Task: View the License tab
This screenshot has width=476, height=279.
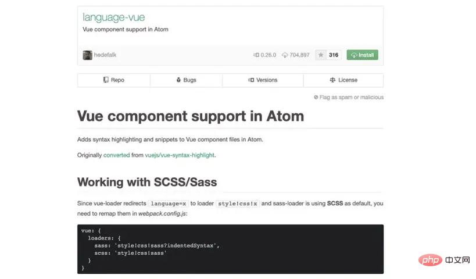Action: coord(343,80)
